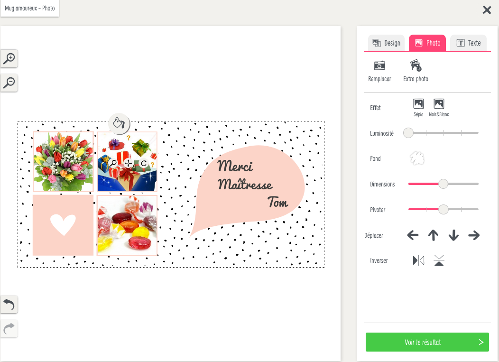Click the Voir le résultat button

(x=427, y=342)
